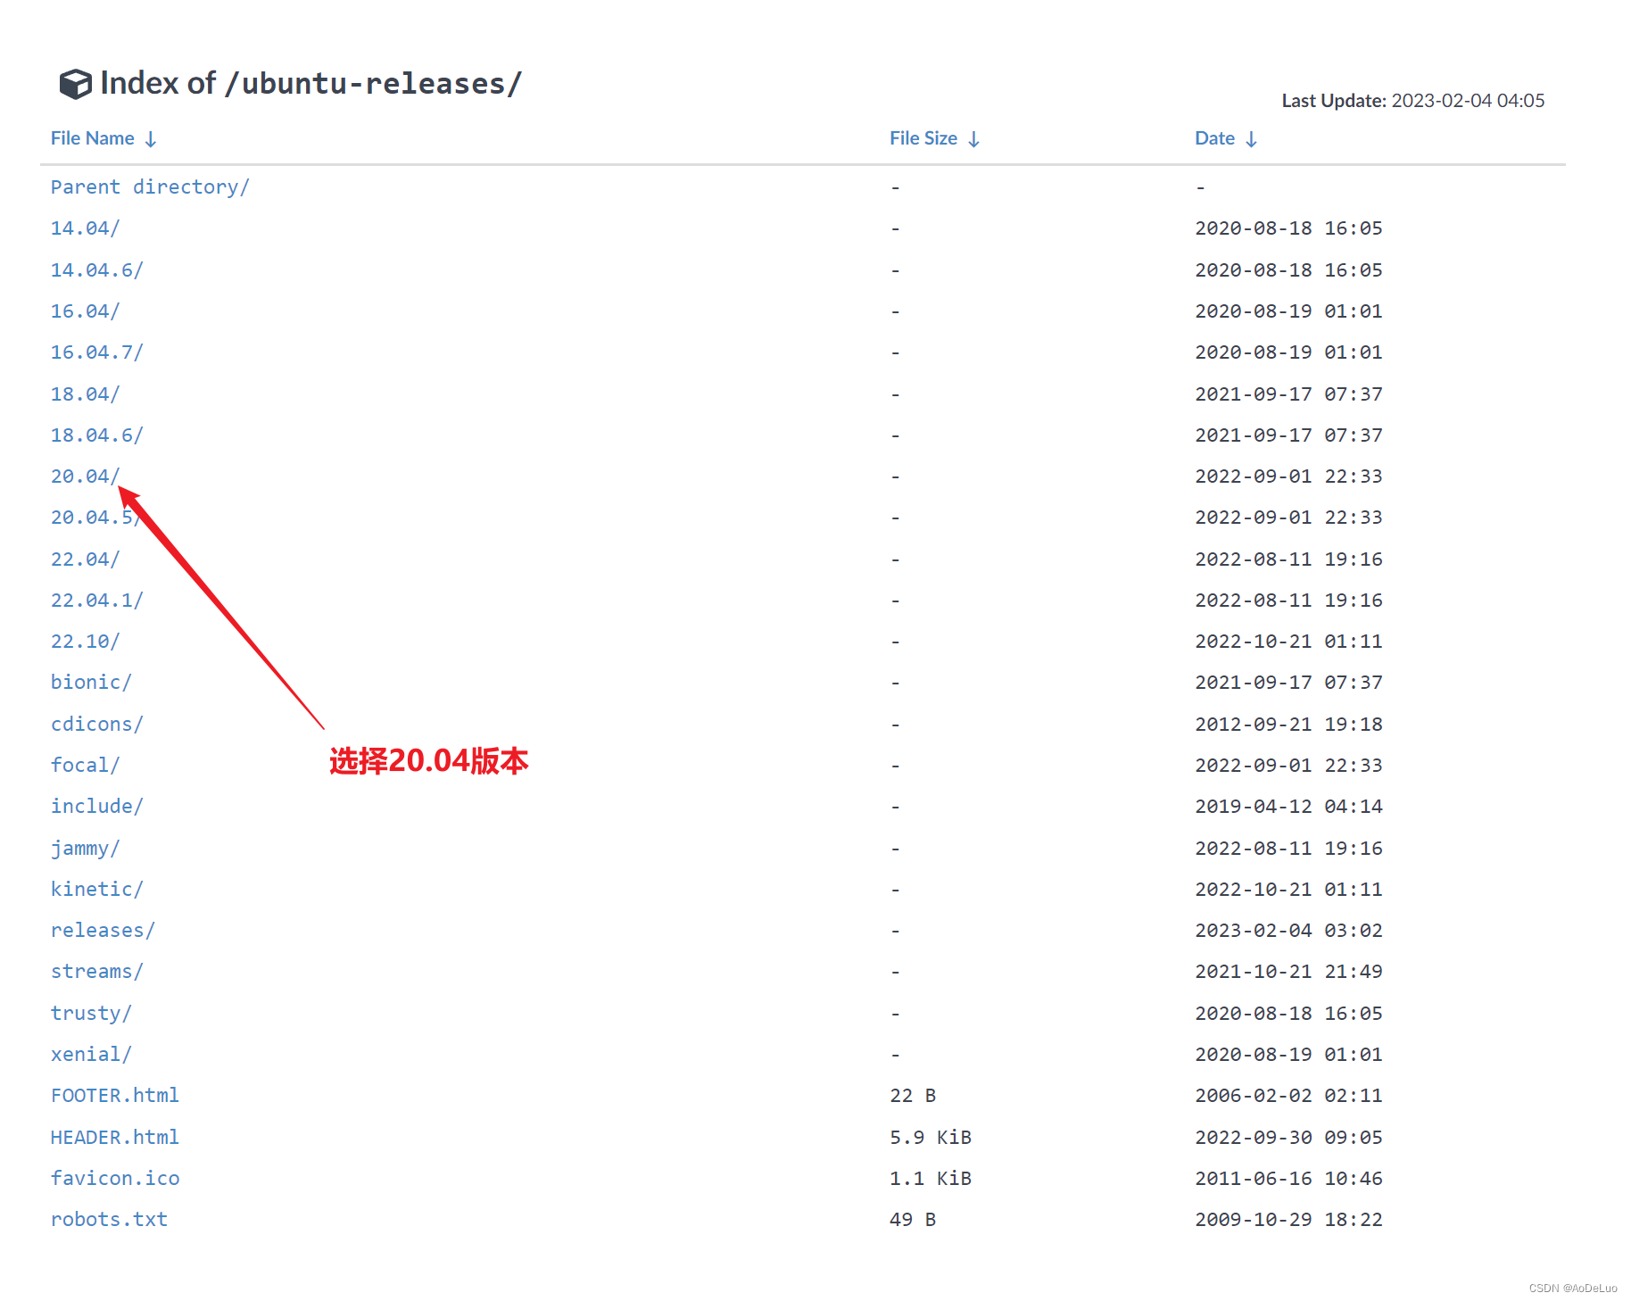Click the '49 B' size of robots.txt
The height and width of the screenshot is (1301, 1631).
point(913,1220)
